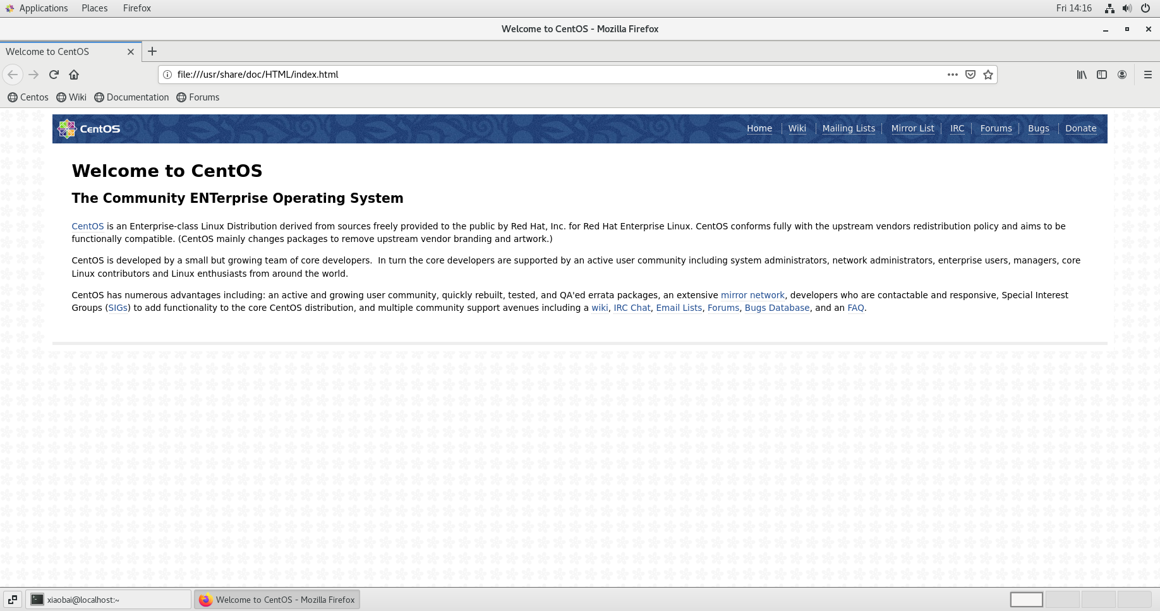Switch to second workspace in pager
The width and height of the screenshot is (1160, 611).
click(x=1062, y=600)
